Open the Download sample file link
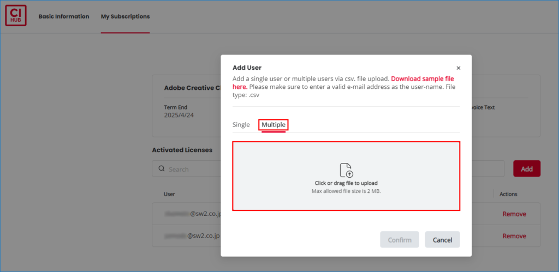The height and width of the screenshot is (272, 559). click(x=422, y=78)
